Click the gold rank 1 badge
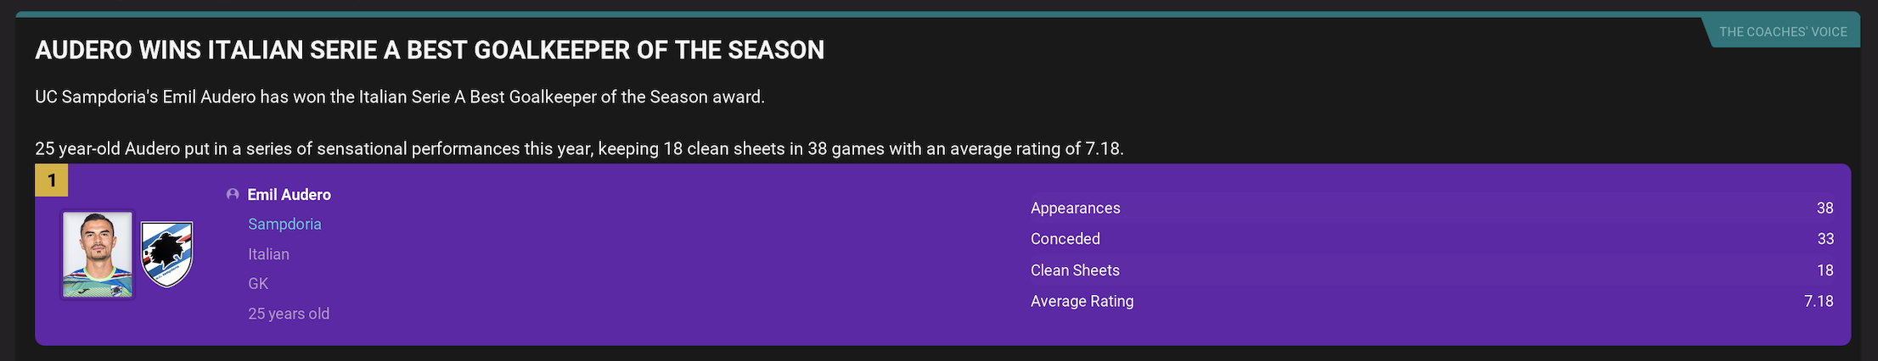 click(51, 180)
